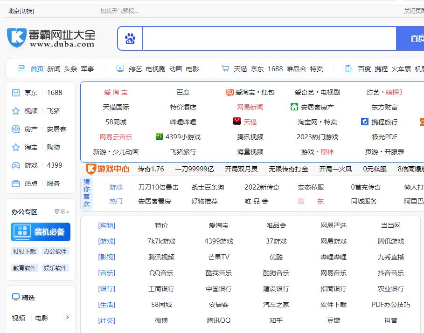Screen dimensions: 424x333
Task: Open the [音乐] category link
Action: click(106, 273)
